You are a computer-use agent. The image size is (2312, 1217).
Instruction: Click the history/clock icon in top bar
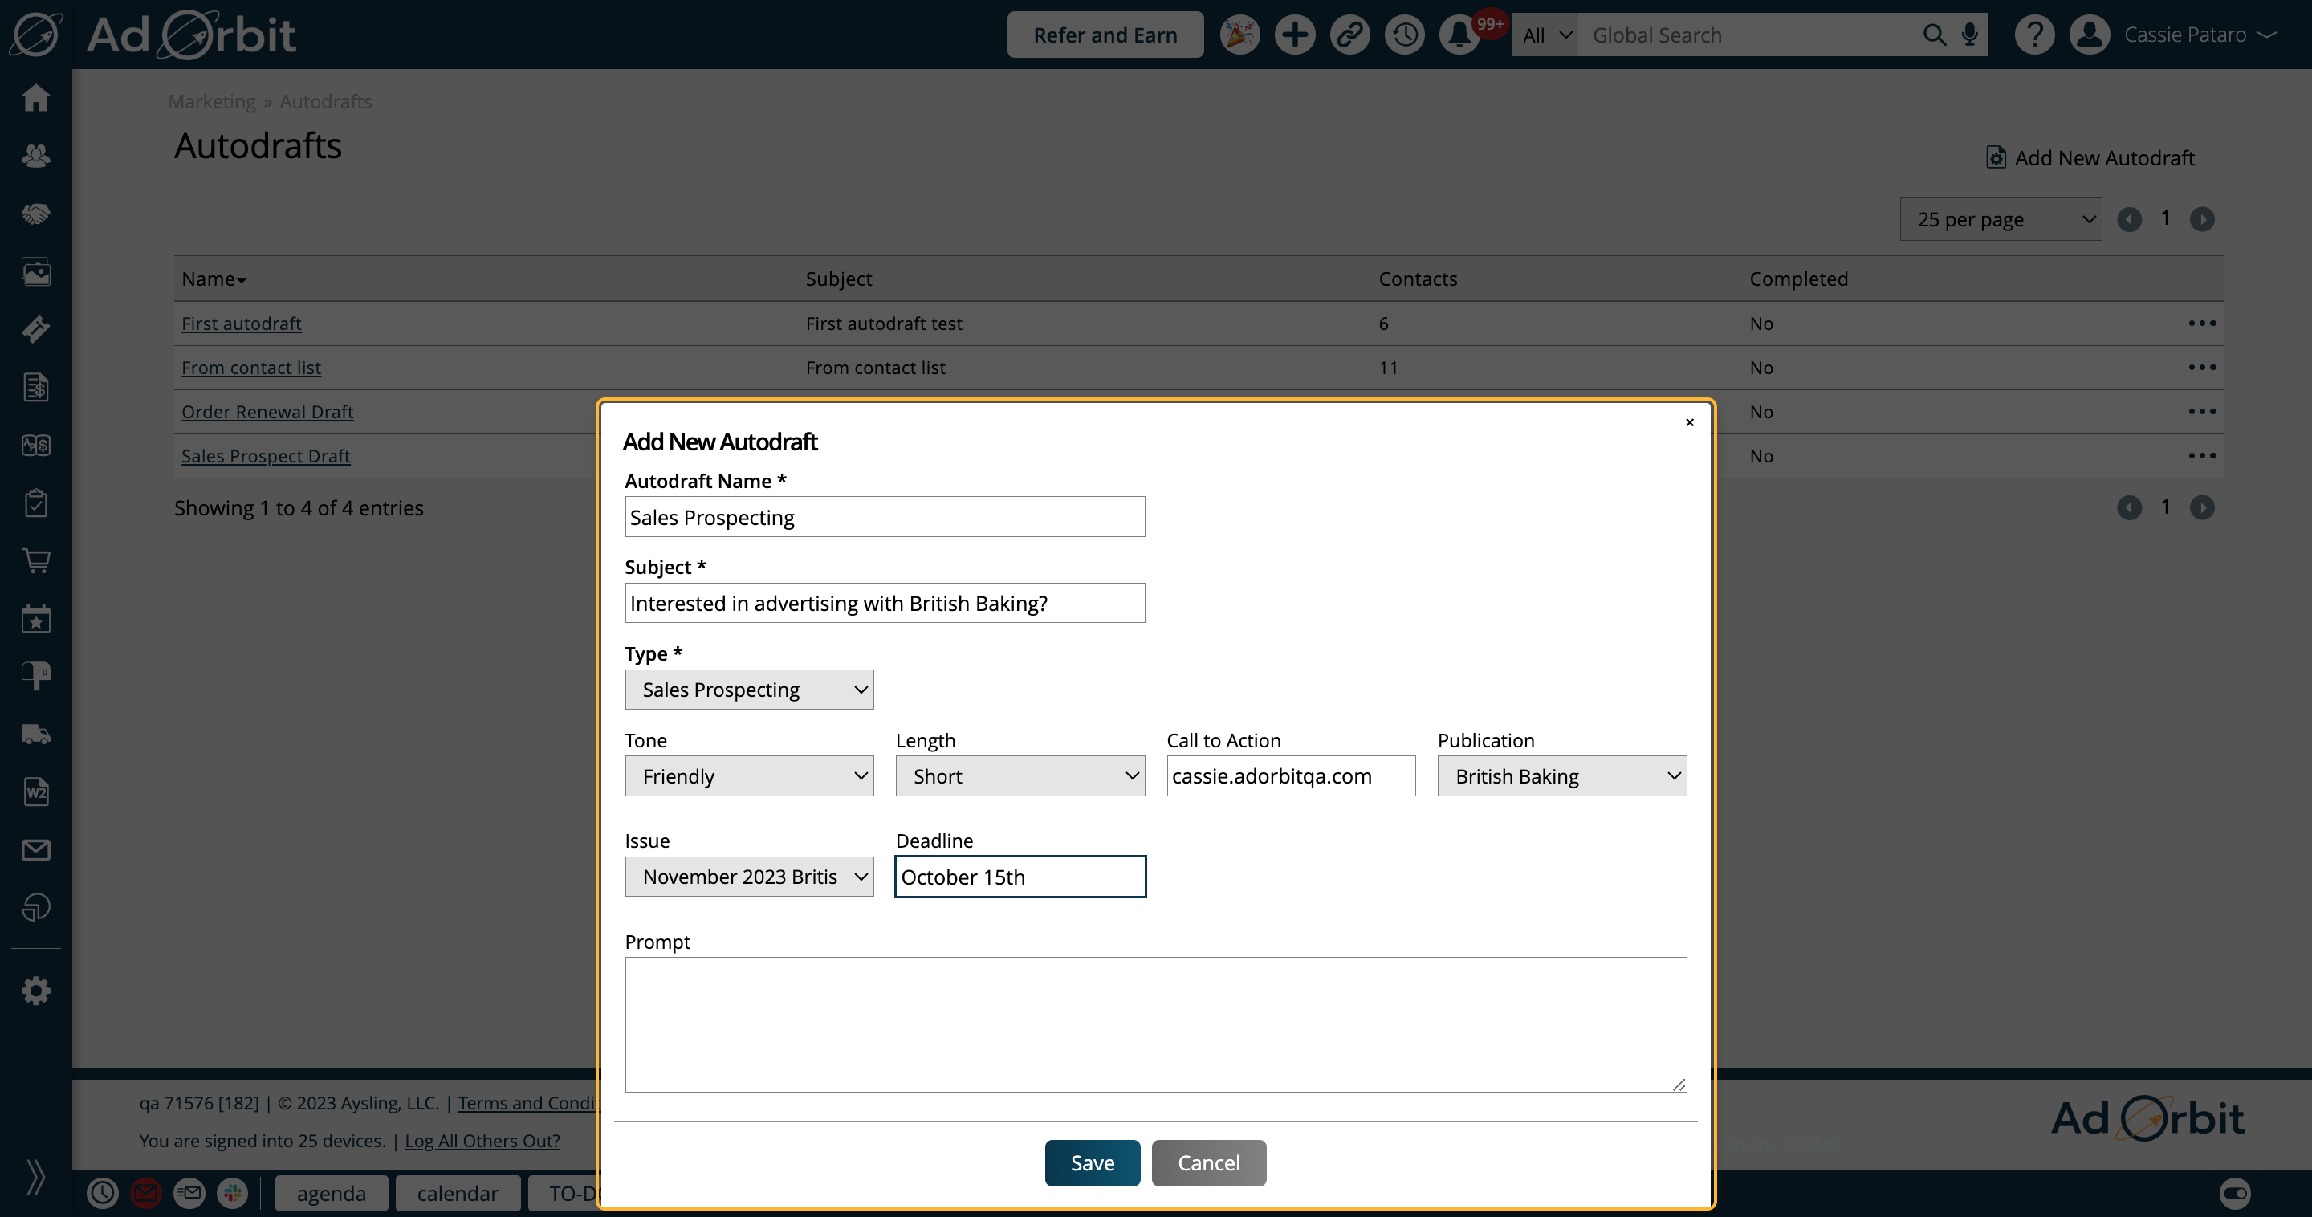coord(1404,34)
